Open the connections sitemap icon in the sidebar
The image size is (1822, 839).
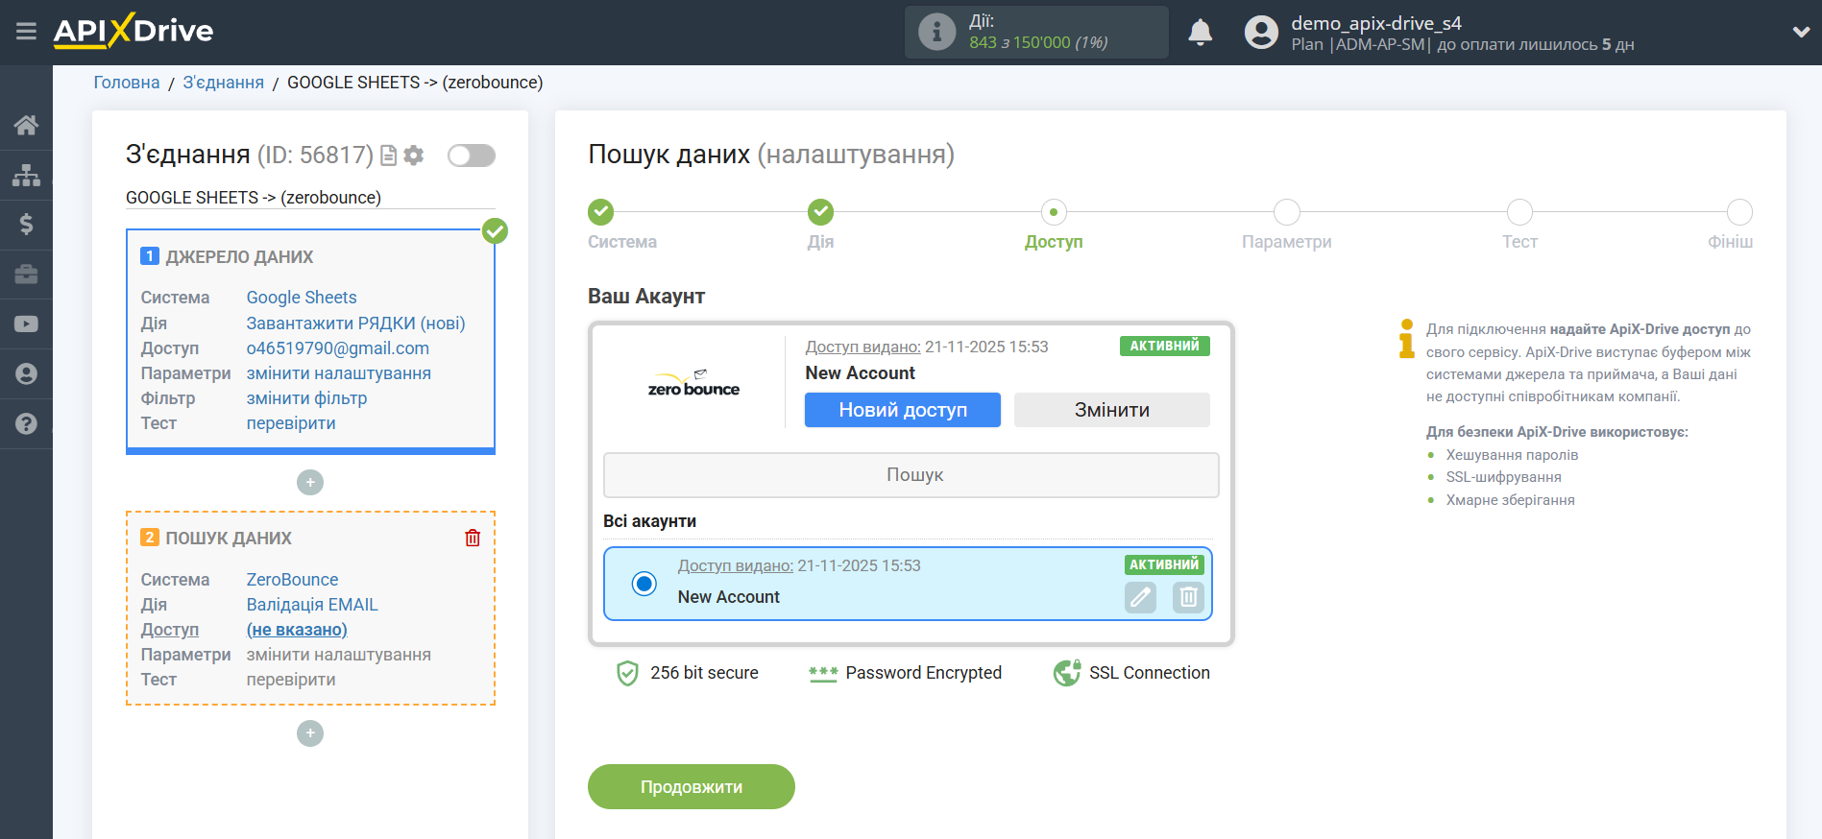[x=26, y=175]
